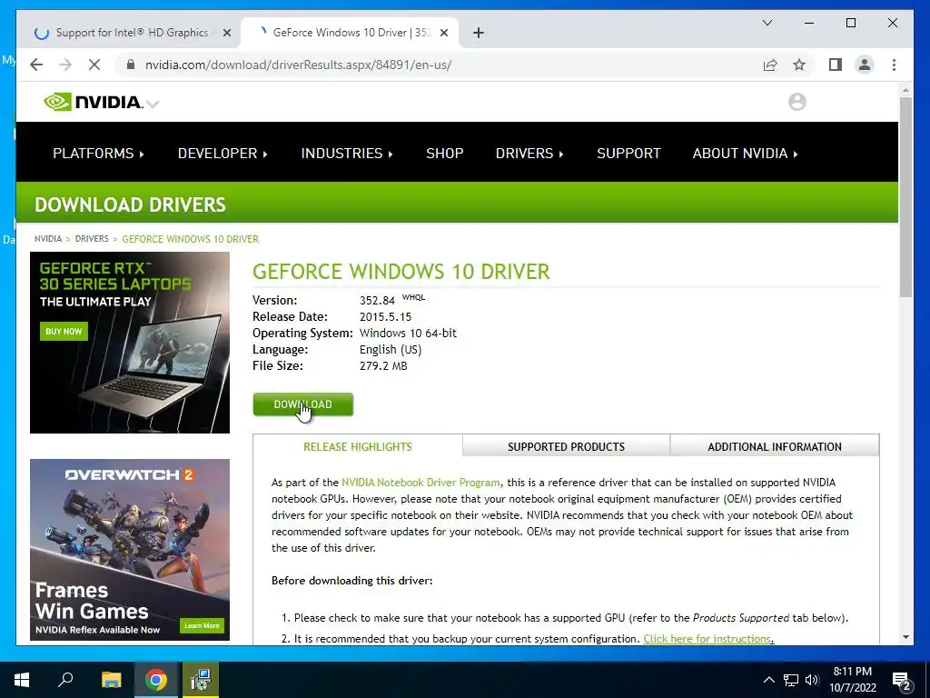Open the SHOP menu item
This screenshot has width=930, height=698.
pyautogui.click(x=445, y=153)
